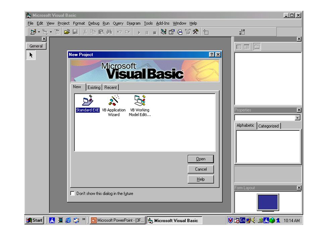The height and width of the screenshot is (241, 322).
Task: Open the File menu
Action: tap(31, 23)
